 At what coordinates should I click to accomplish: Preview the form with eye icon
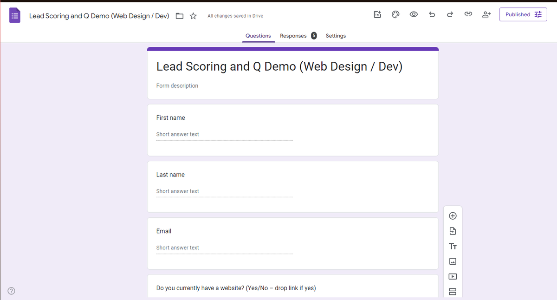click(x=414, y=14)
